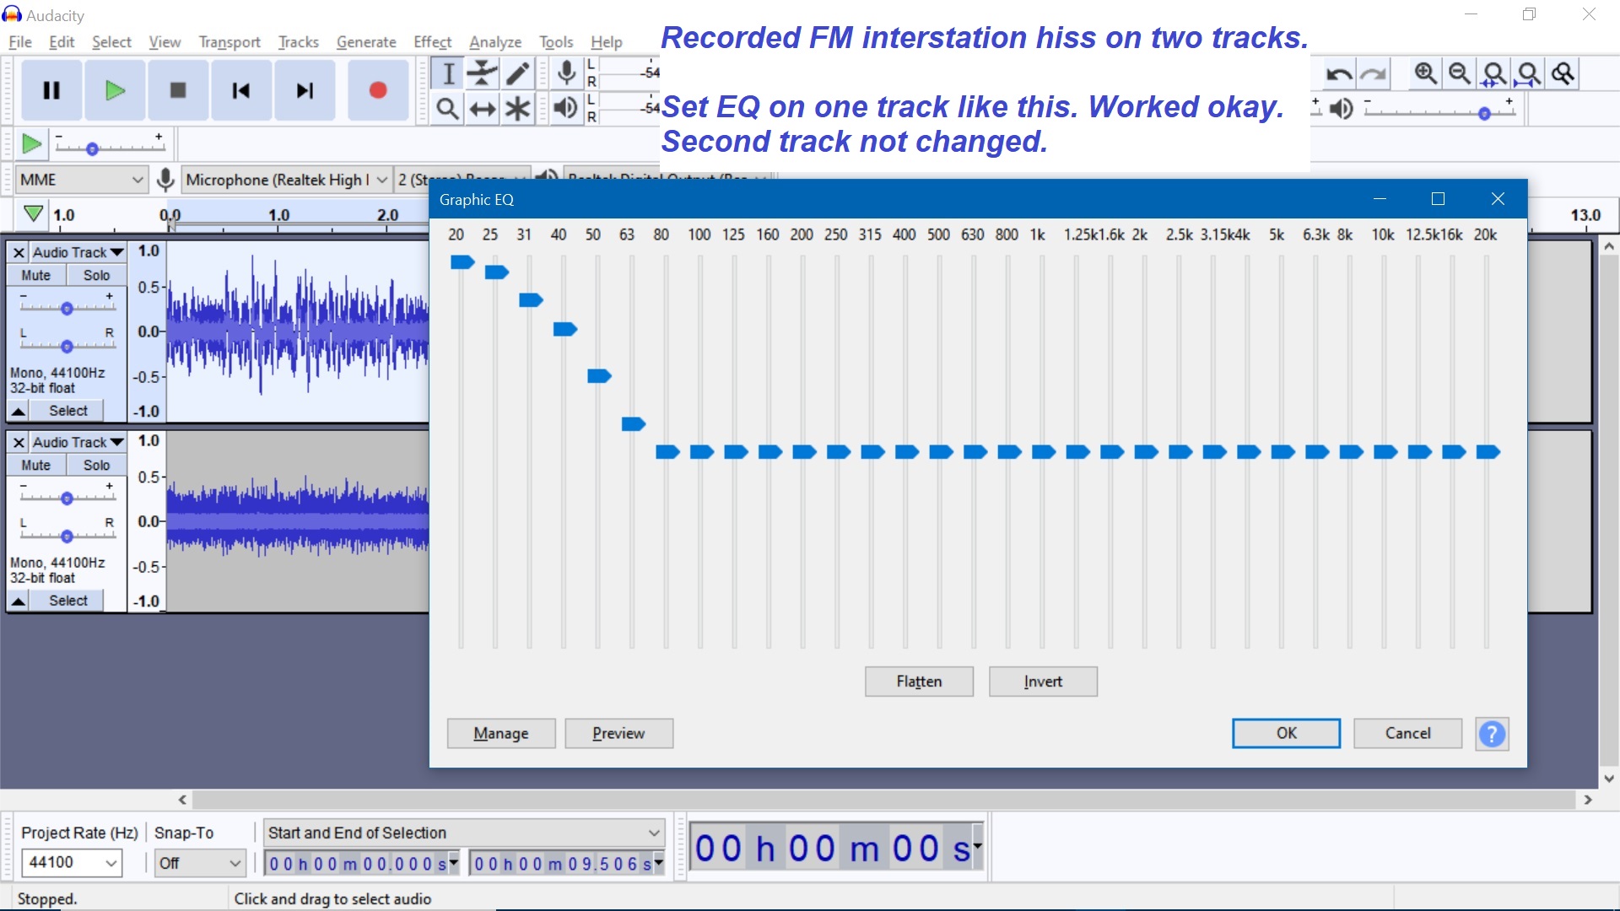Viewport: 1620px width, 911px height.
Task: Click the selection start time field
Action: pyautogui.click(x=361, y=864)
